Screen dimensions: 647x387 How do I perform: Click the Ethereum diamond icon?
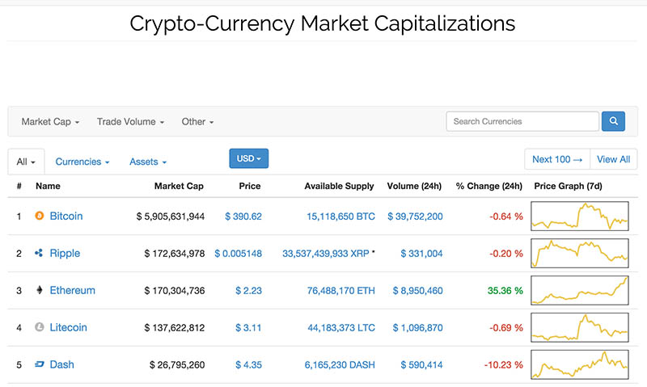(x=39, y=290)
